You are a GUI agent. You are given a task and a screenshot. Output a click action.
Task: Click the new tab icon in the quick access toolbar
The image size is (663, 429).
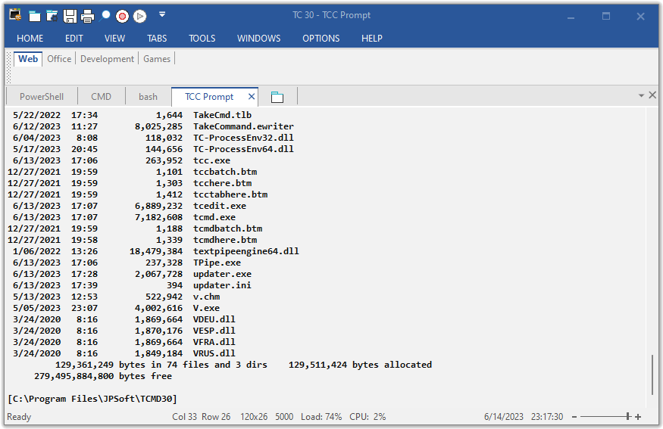pos(34,16)
